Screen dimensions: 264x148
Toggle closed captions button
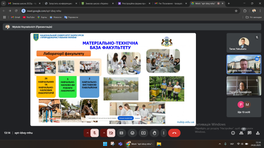pyautogui.click(x=121, y=133)
